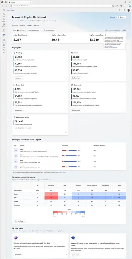Open the Viva app in sidebar
Viewport: 132px width, 259px height.
click(x=4, y=15)
